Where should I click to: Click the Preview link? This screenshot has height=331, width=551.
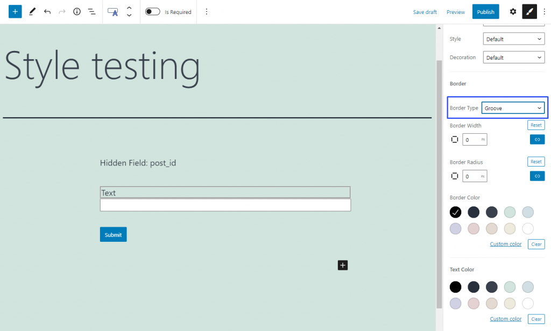pos(455,12)
